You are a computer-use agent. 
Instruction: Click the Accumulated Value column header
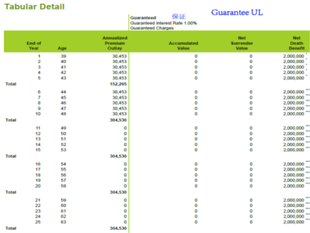click(x=183, y=46)
